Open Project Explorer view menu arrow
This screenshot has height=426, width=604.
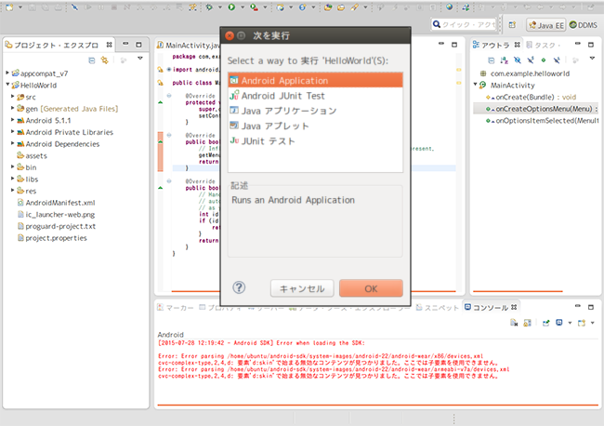(x=140, y=59)
